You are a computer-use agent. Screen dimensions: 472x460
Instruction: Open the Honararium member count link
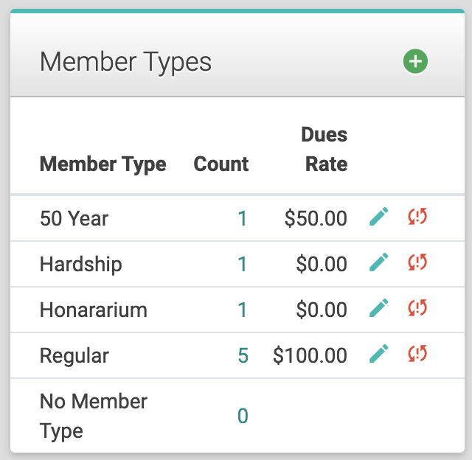[243, 310]
